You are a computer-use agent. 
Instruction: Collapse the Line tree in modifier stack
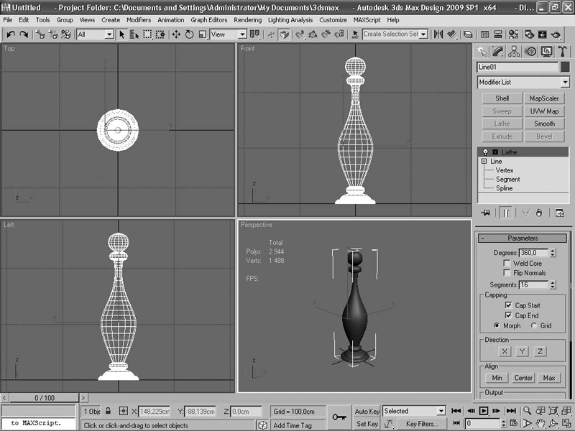[484, 161]
